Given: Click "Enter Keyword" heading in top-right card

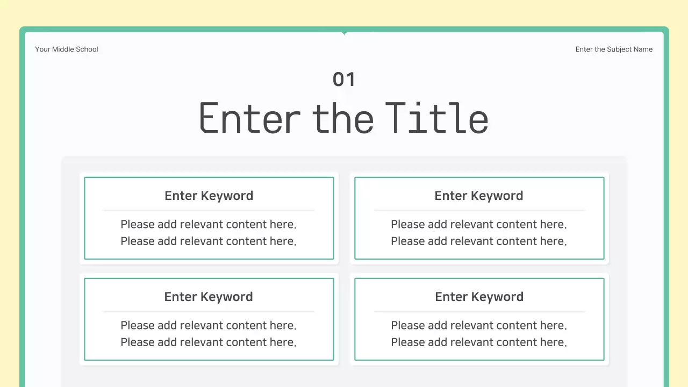Looking at the screenshot, I should coord(479,196).
